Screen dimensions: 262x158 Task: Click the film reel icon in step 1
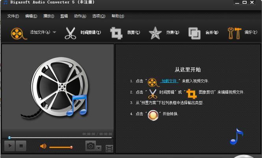coord(154,83)
